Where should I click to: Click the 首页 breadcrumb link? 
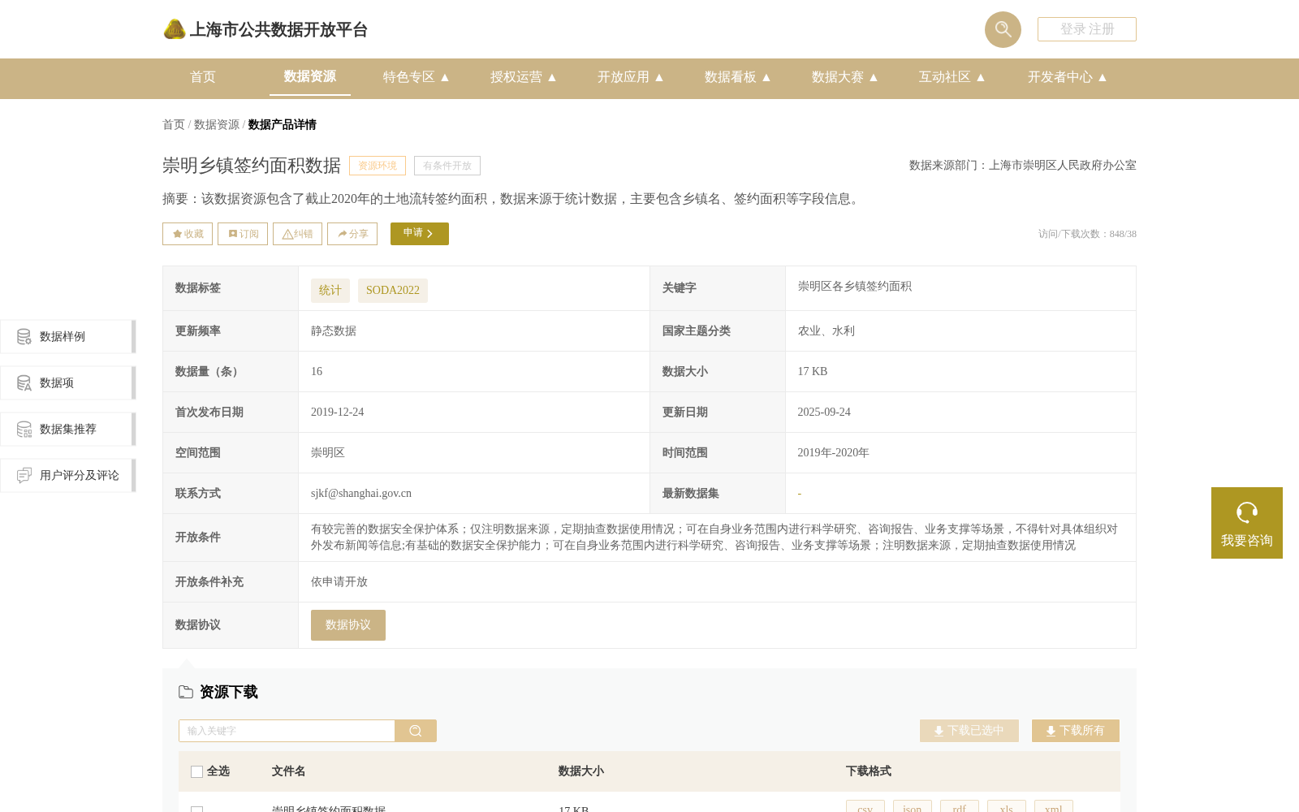click(174, 124)
